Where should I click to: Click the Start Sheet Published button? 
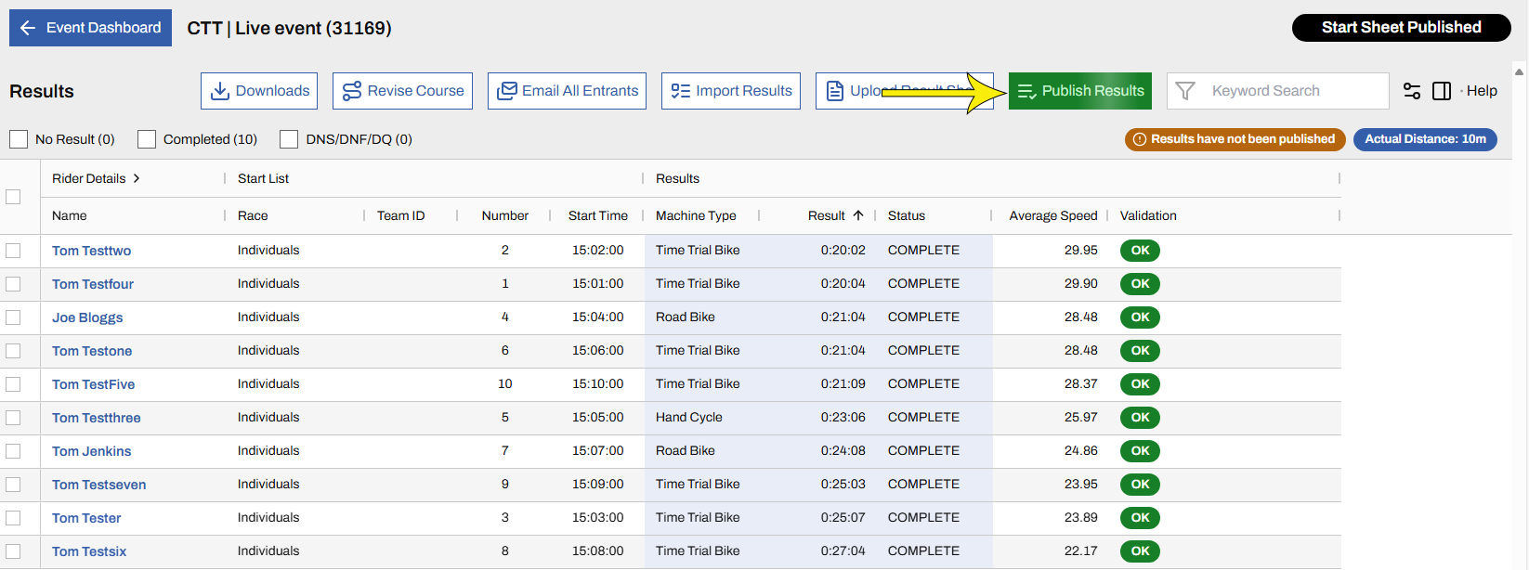(x=1401, y=28)
